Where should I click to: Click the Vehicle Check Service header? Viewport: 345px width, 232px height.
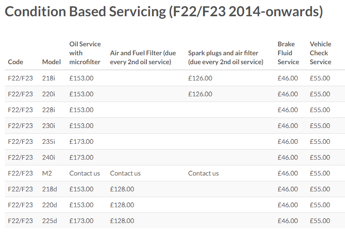tap(320, 53)
